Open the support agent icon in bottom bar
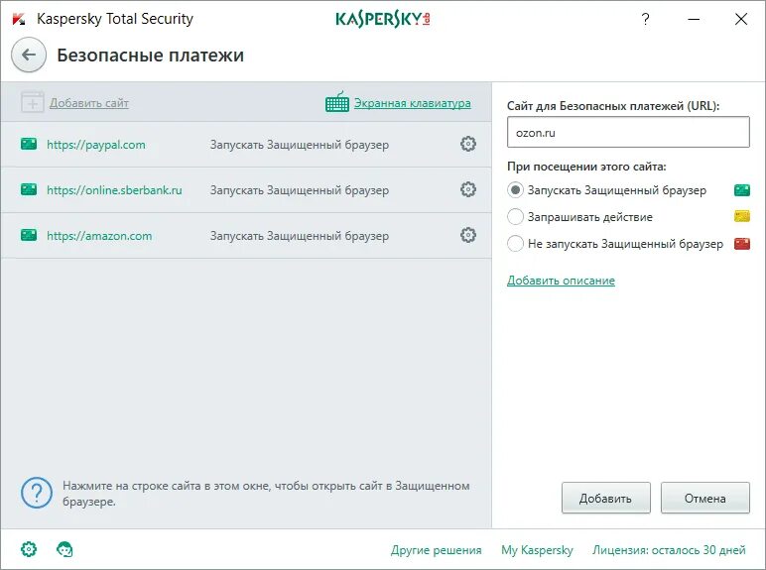The image size is (766, 570). (64, 549)
